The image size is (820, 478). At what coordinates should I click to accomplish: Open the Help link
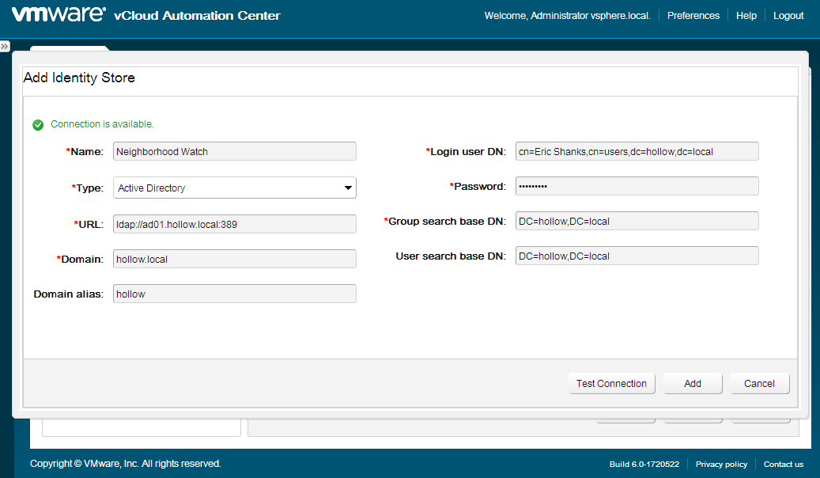tap(746, 16)
